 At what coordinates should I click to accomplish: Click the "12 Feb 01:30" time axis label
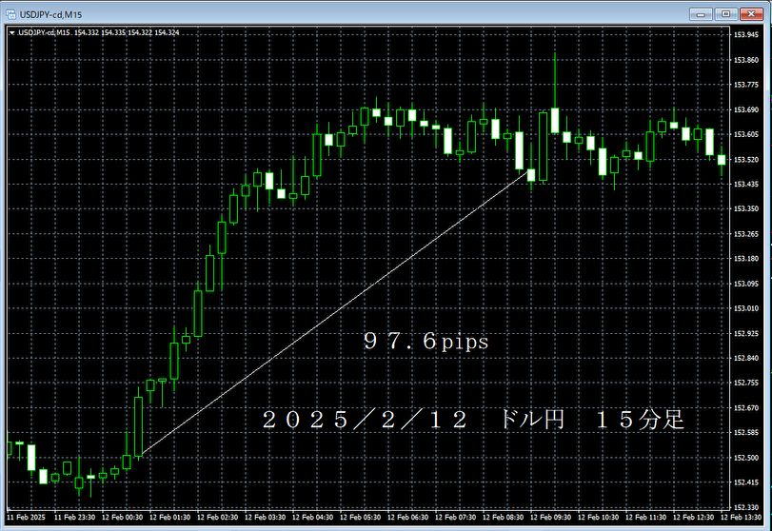(x=169, y=518)
